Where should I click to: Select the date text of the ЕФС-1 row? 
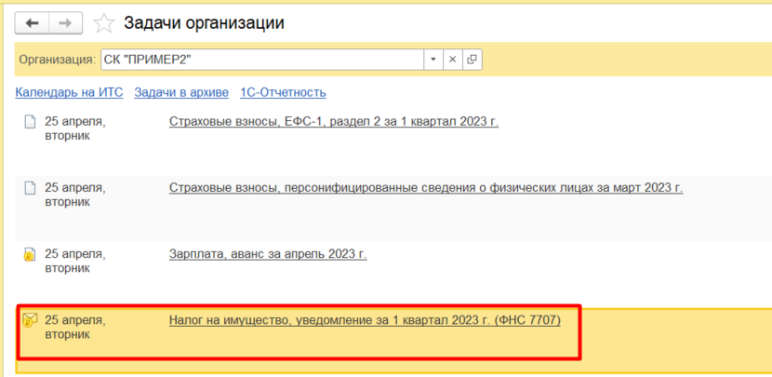(74, 128)
